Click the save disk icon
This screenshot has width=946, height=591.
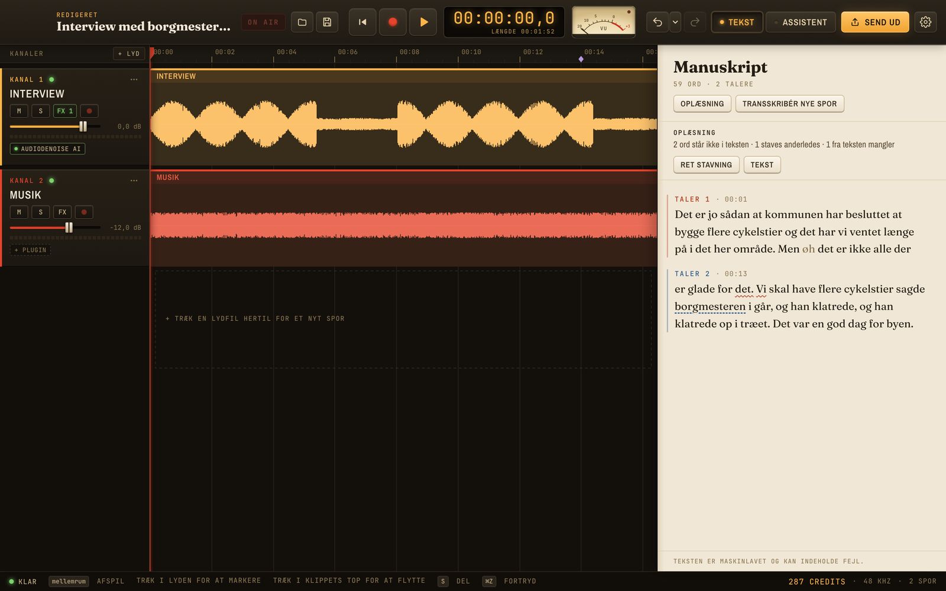click(327, 22)
